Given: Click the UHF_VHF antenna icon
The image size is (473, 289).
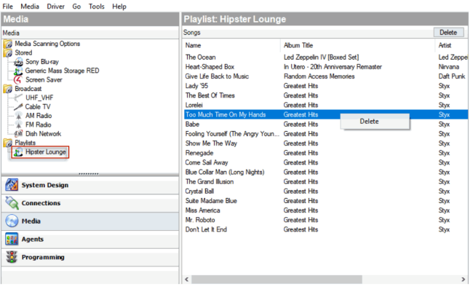Looking at the screenshot, I should click(18, 98).
